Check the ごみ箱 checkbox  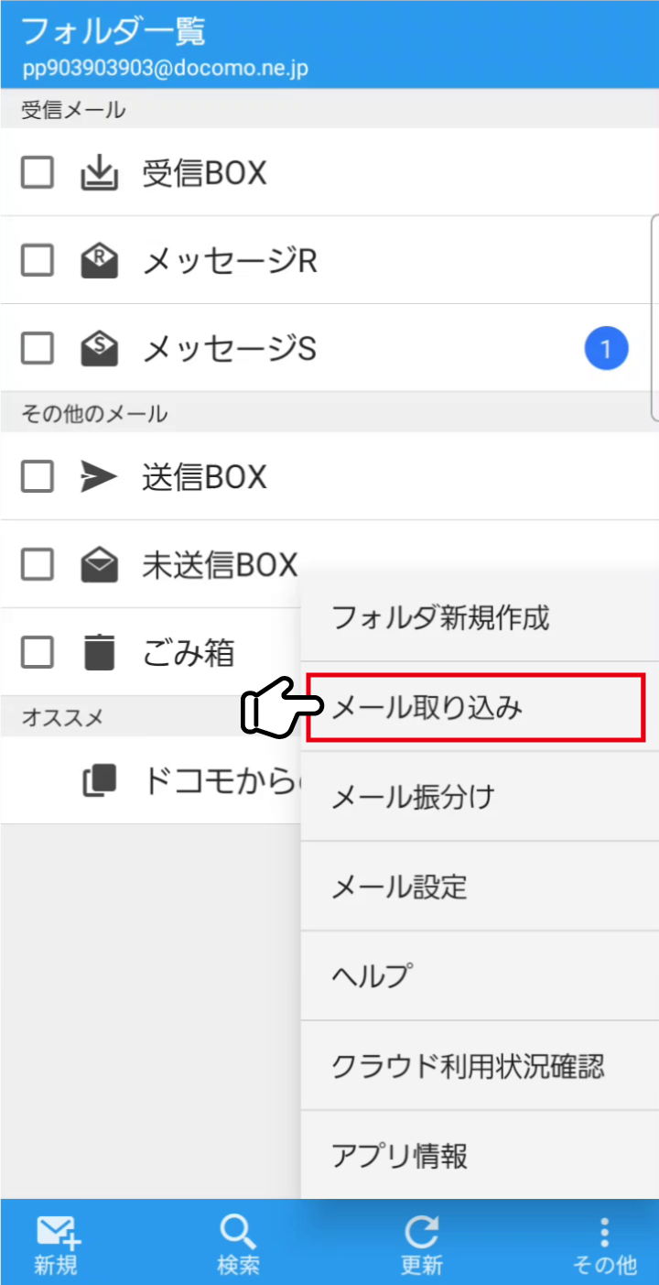click(x=38, y=652)
